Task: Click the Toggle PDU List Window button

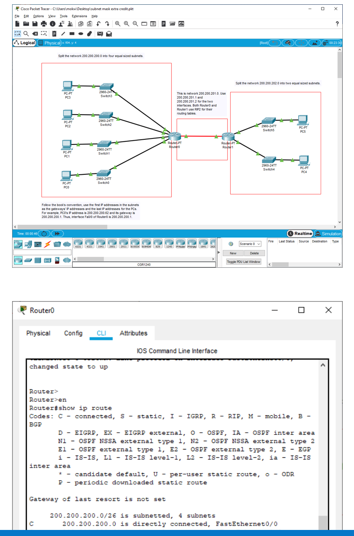Action: (244, 262)
